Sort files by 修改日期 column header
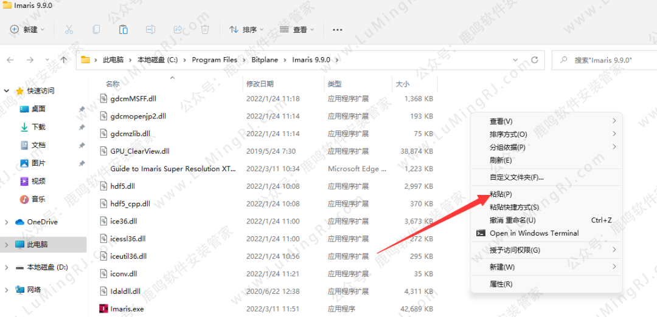 [x=260, y=84]
